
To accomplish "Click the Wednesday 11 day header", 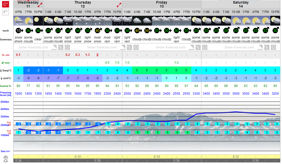I will coord(28,4).
